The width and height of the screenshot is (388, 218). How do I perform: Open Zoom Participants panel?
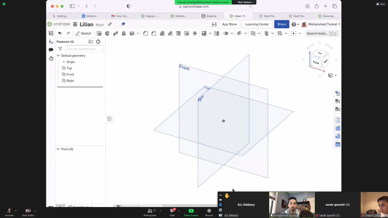pyautogui.click(x=150, y=212)
